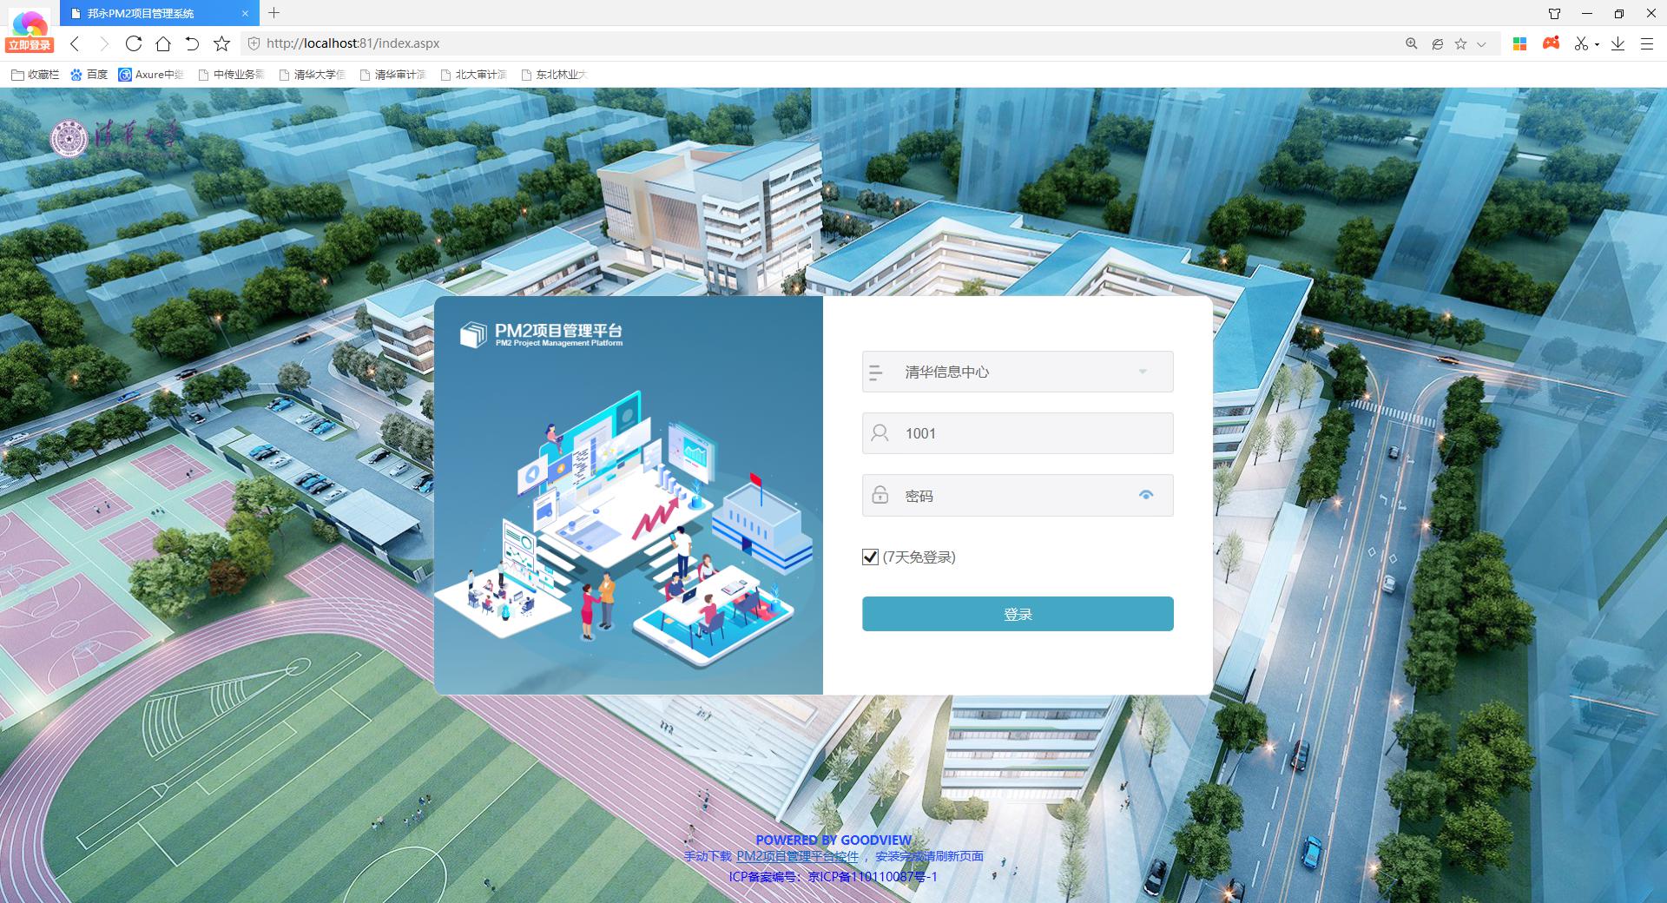Click the browser skin shirt icon
The height and width of the screenshot is (903, 1667).
(1555, 14)
